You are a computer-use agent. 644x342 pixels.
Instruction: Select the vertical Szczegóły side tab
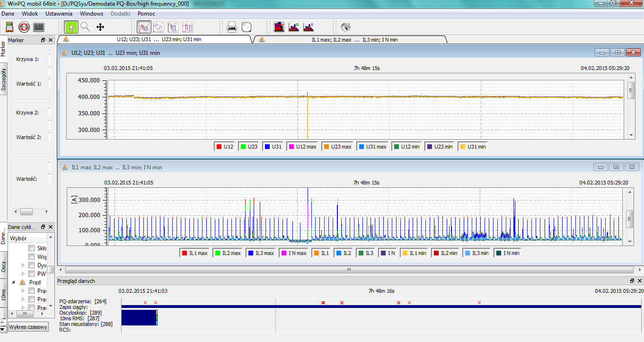pyautogui.click(x=4, y=79)
